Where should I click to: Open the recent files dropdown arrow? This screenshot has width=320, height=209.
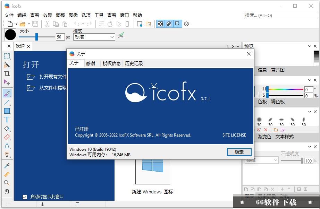(x=29, y=24)
